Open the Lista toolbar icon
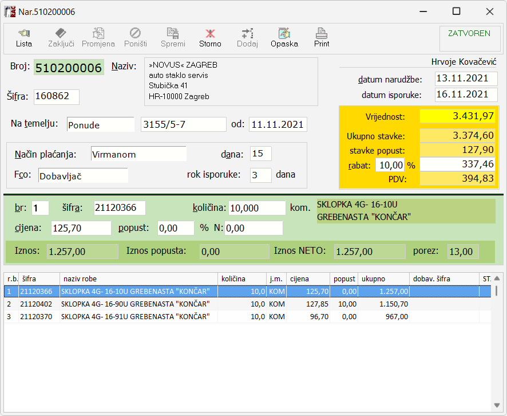Image resolution: width=507 pixels, height=416 pixels. (x=23, y=38)
